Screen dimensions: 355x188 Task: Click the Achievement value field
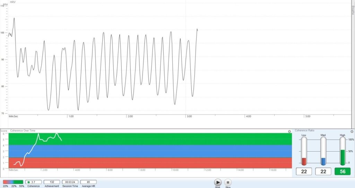click(x=52, y=182)
